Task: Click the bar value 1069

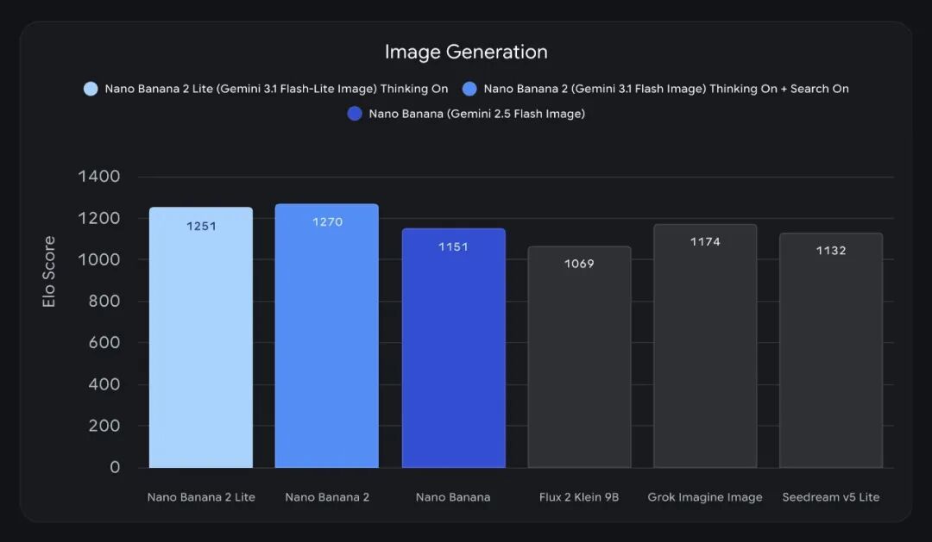Action: [x=580, y=264]
